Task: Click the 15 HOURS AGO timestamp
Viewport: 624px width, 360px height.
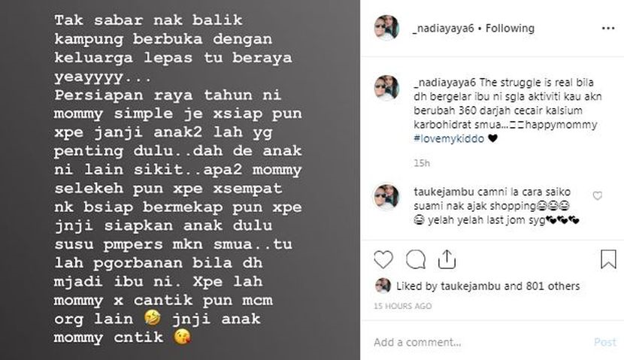Action: pyautogui.click(x=403, y=306)
